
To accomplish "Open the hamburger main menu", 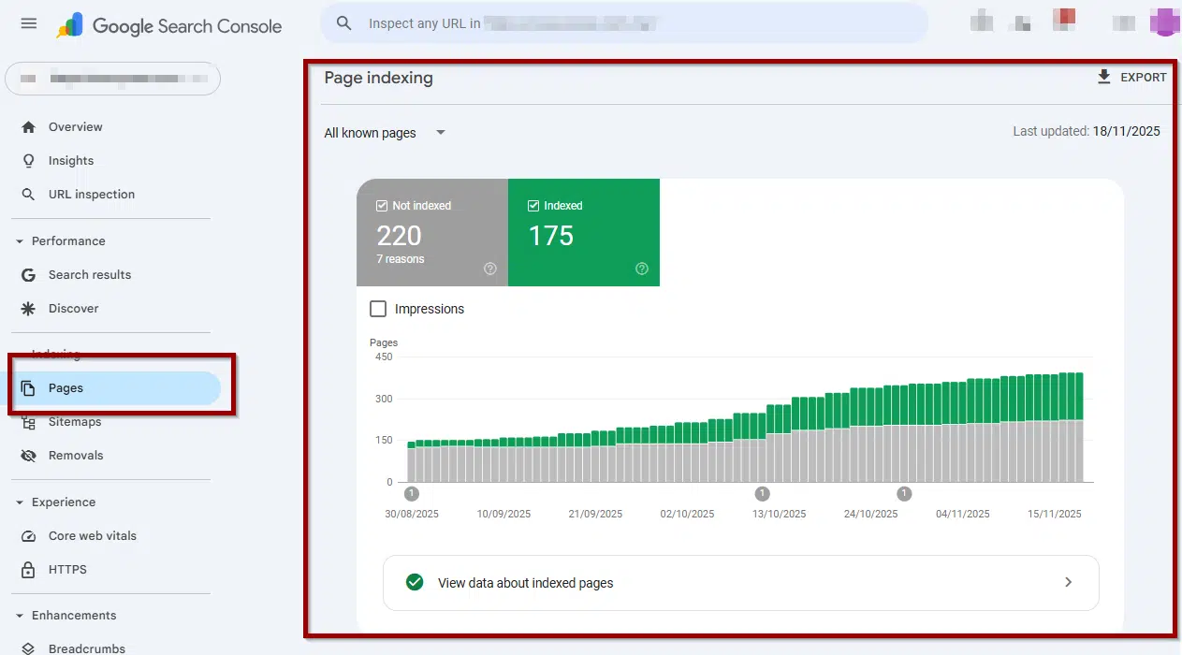I will click(29, 23).
